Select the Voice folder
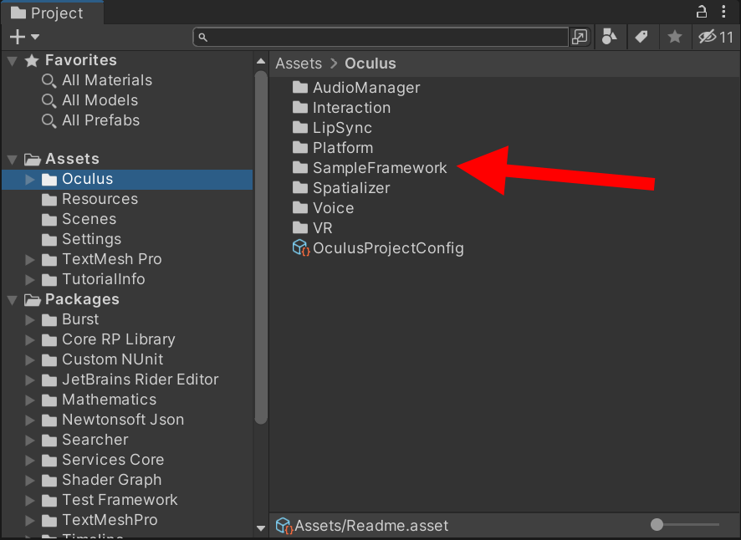This screenshot has height=540, width=741. coord(323,208)
